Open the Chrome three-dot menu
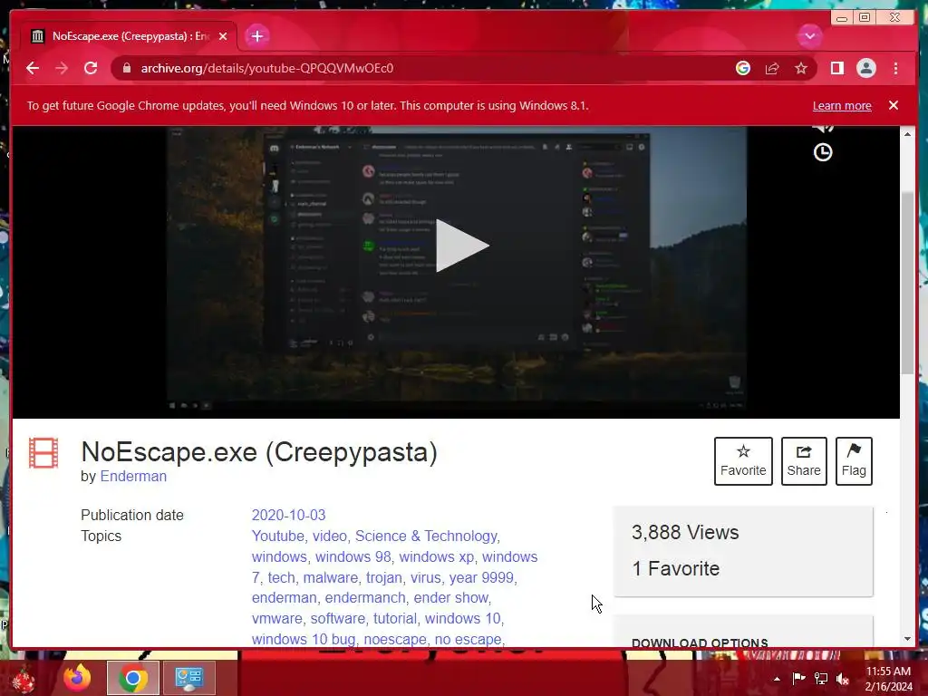The height and width of the screenshot is (696, 928). [x=895, y=68]
